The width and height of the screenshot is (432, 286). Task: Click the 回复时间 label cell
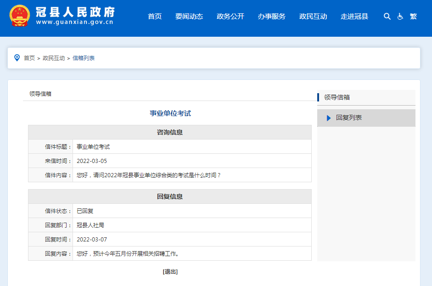(50, 240)
